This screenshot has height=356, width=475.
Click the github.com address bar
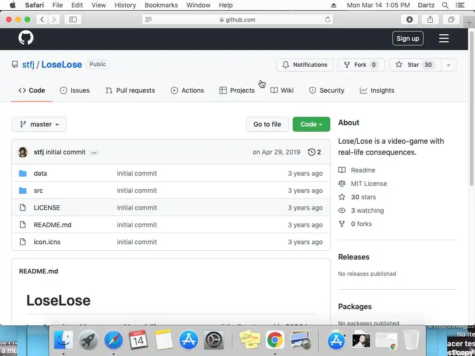point(237,19)
